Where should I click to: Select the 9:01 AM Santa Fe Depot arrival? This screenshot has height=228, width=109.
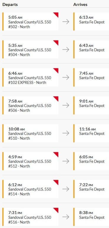point(91,105)
